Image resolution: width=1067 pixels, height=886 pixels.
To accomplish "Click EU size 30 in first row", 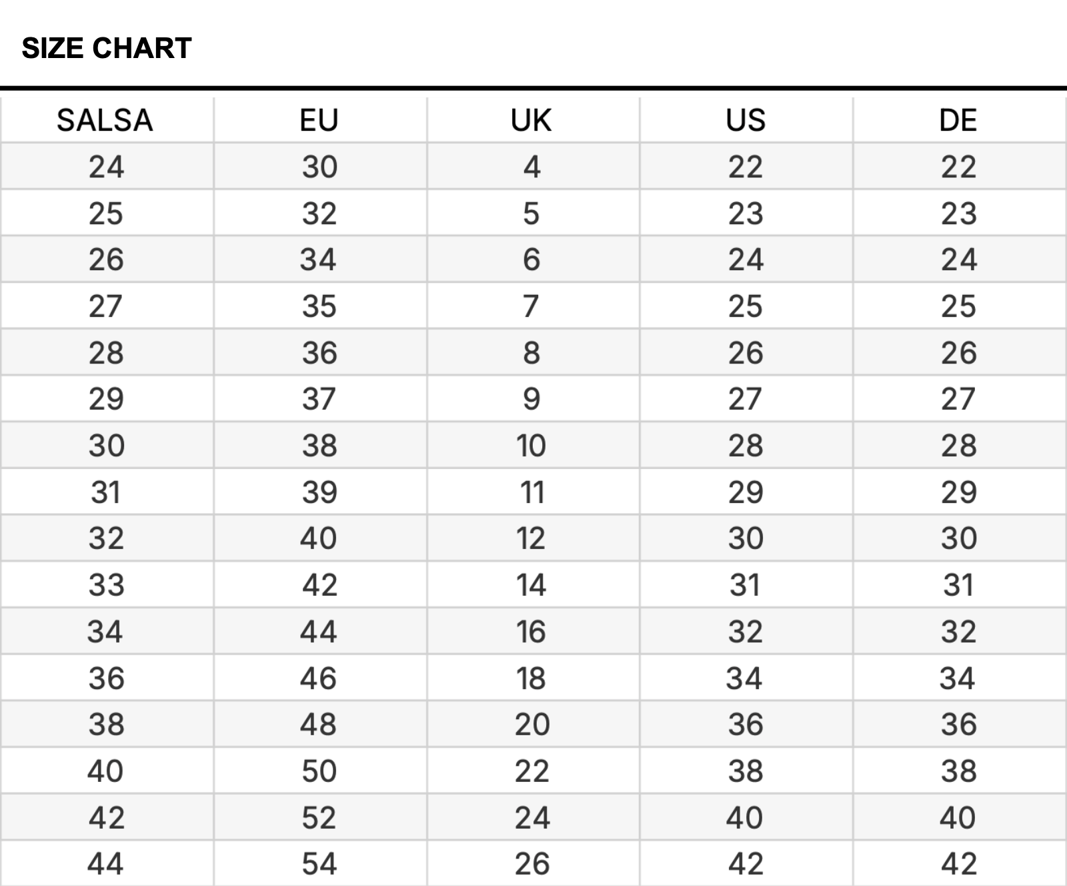I will pyautogui.click(x=319, y=167).
